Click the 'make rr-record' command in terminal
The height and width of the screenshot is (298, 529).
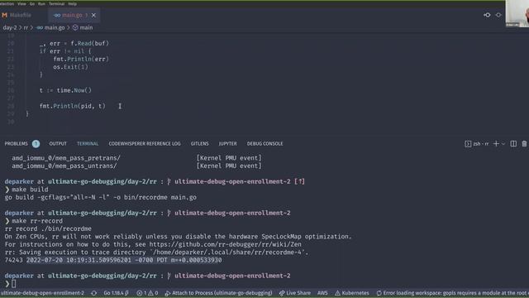point(37,221)
